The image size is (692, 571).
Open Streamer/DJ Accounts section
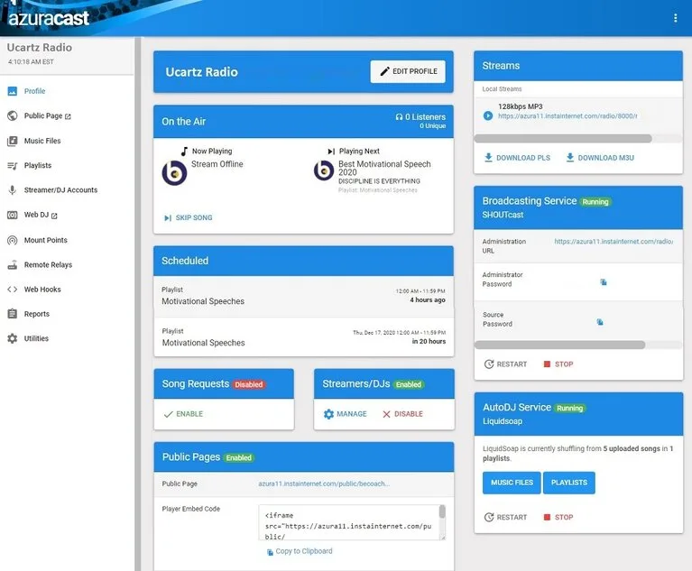pyautogui.click(x=60, y=190)
